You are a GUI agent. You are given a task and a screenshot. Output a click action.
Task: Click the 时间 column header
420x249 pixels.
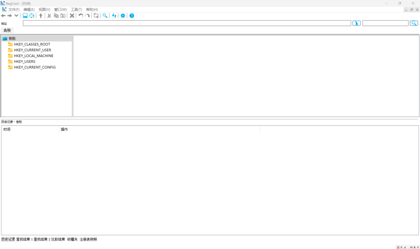(x=30, y=130)
